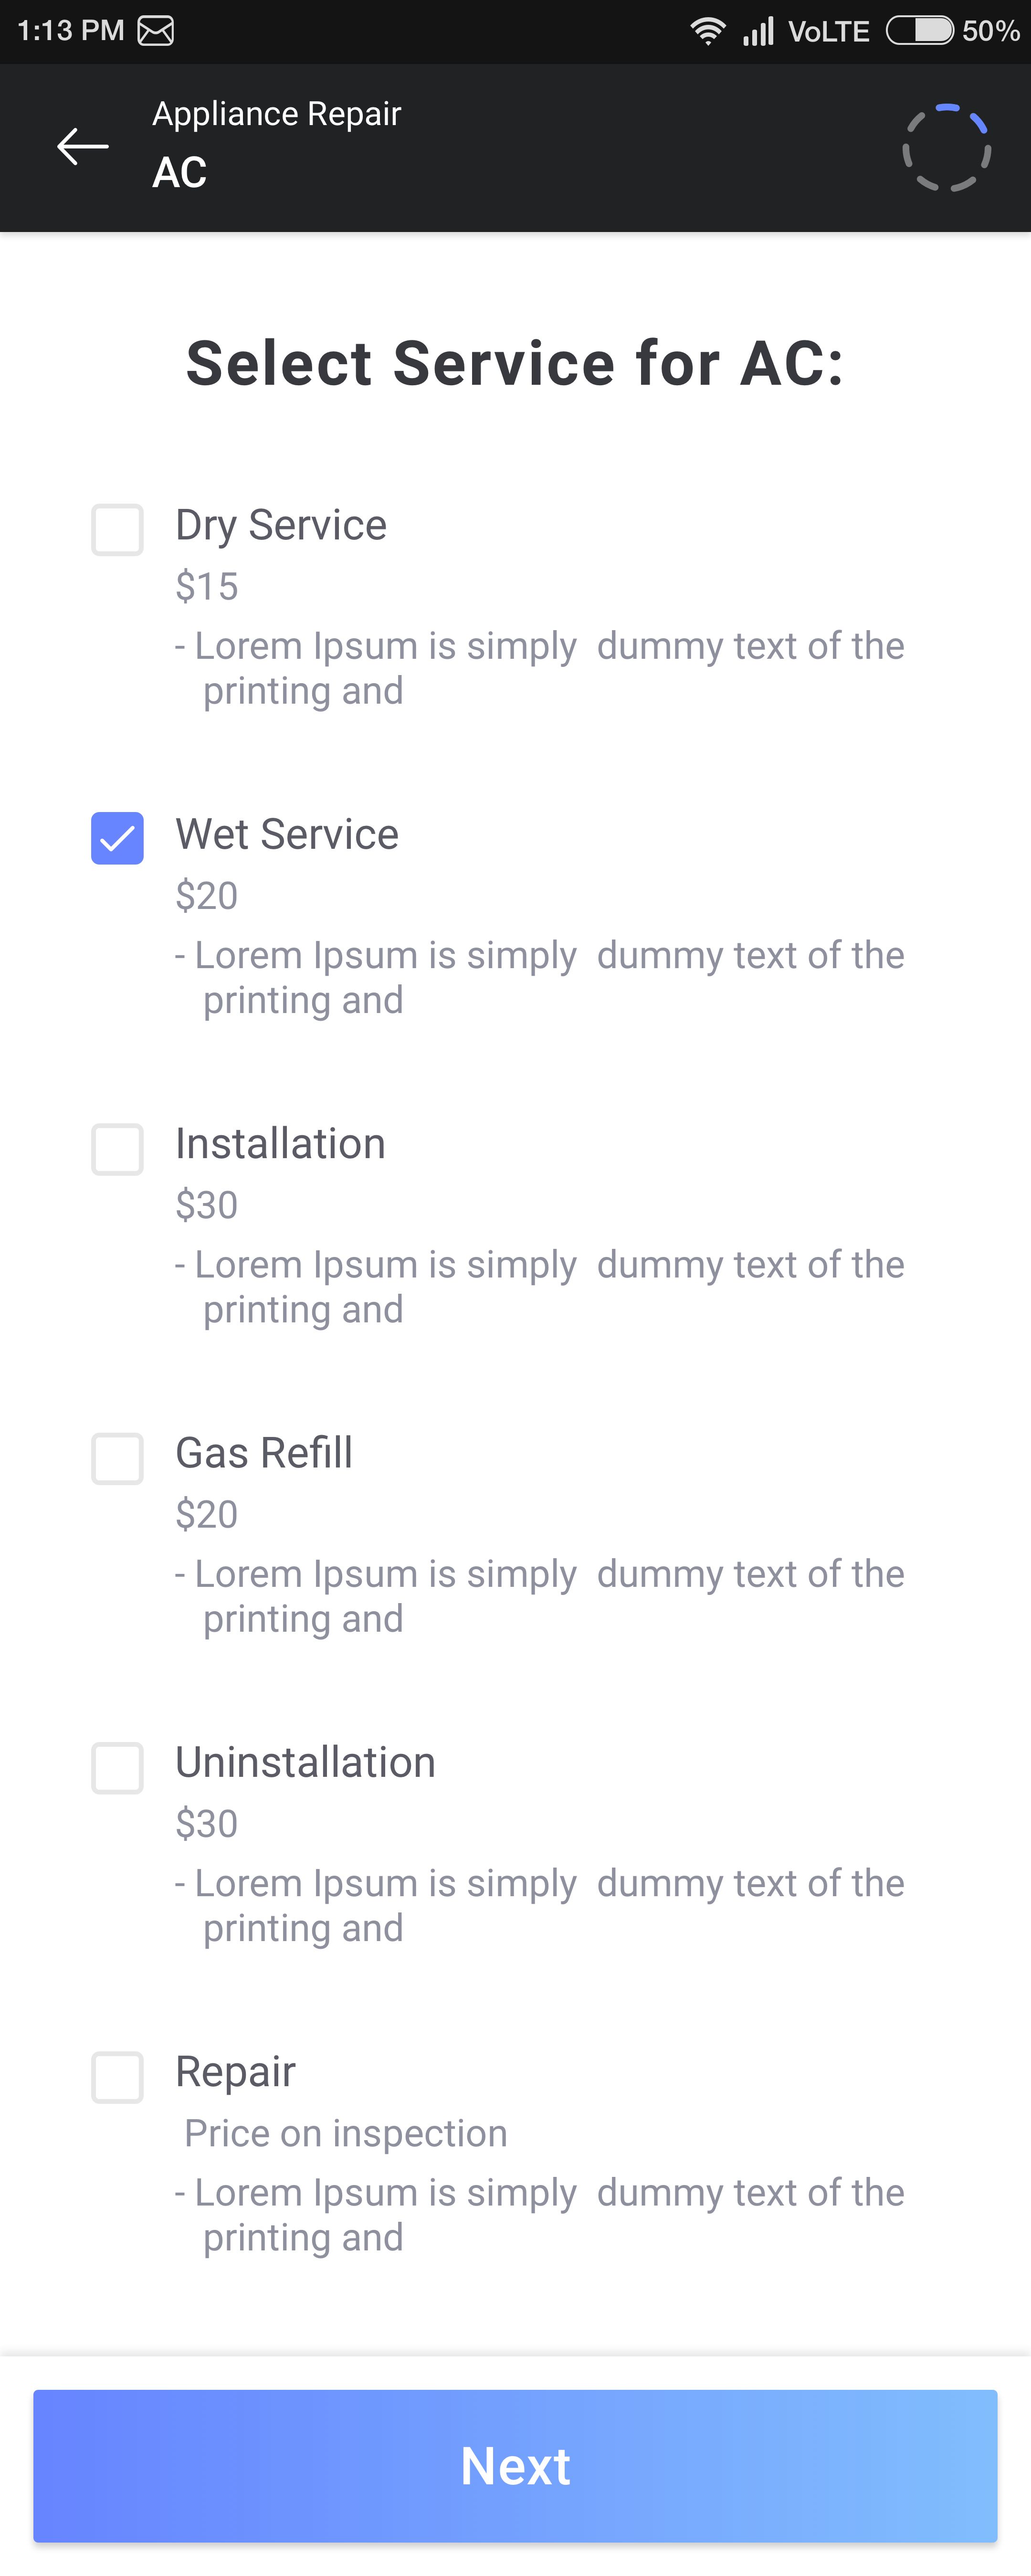
Task: Tap the Installation $30 price
Action: point(207,1205)
